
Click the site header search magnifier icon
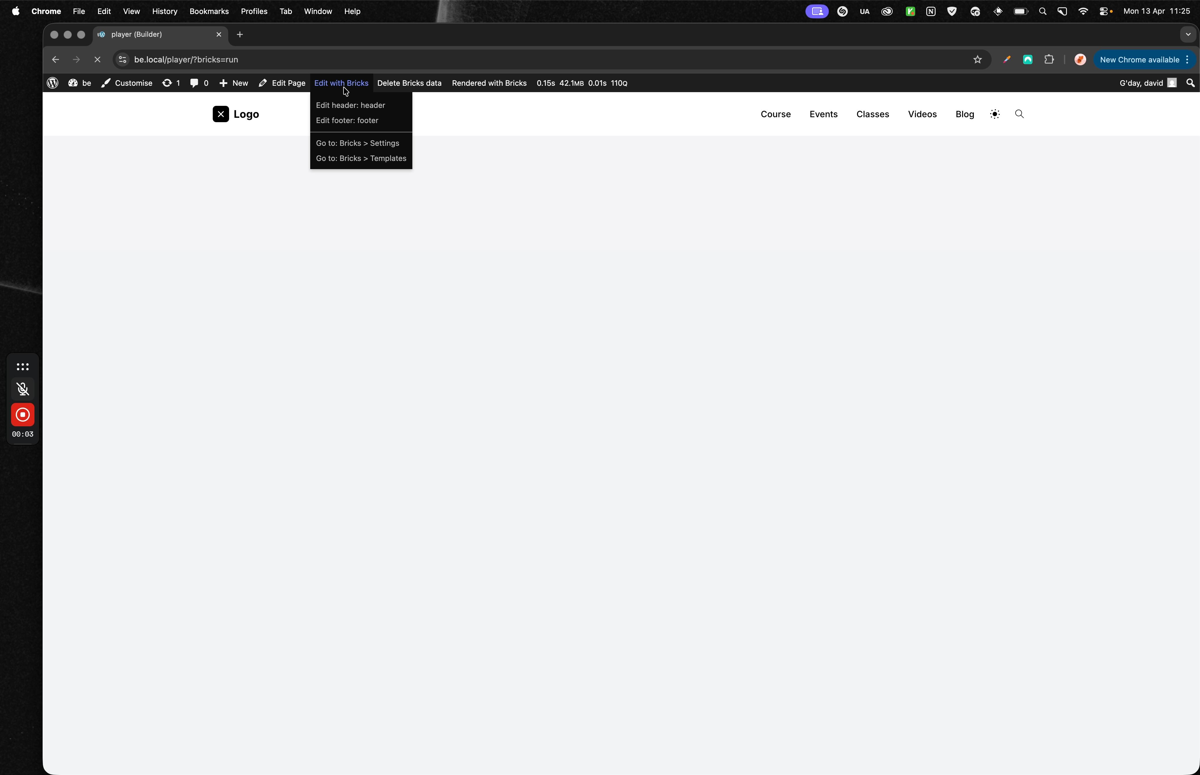coord(1019,114)
